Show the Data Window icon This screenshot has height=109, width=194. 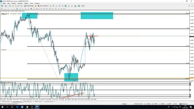(x=13, y=6)
